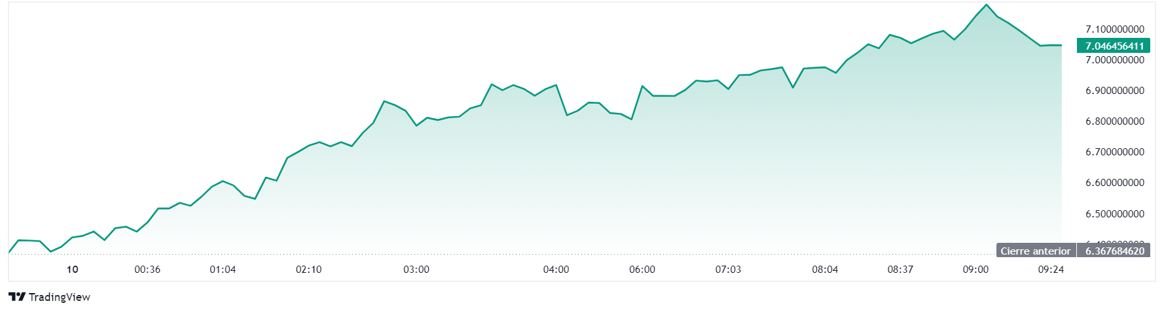This screenshot has width=1164, height=312.
Task: Click the 02:10 time axis marker
Action: point(308,270)
